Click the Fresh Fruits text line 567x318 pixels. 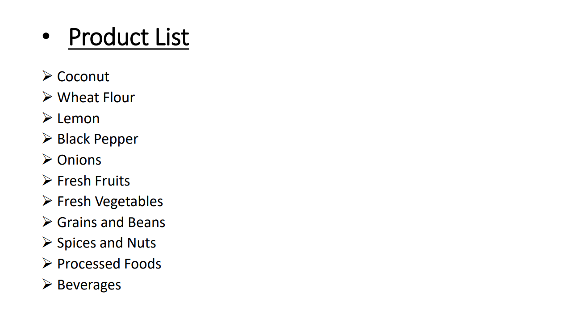coord(93,181)
